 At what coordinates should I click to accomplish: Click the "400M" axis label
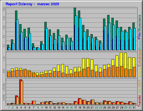point(4,98)
